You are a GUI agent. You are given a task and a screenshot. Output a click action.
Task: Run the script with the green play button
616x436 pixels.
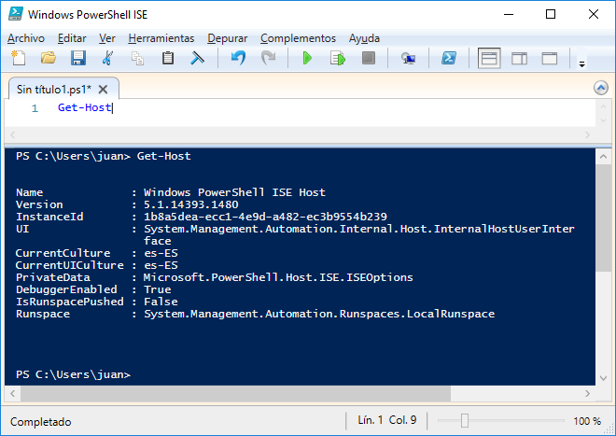(307, 58)
